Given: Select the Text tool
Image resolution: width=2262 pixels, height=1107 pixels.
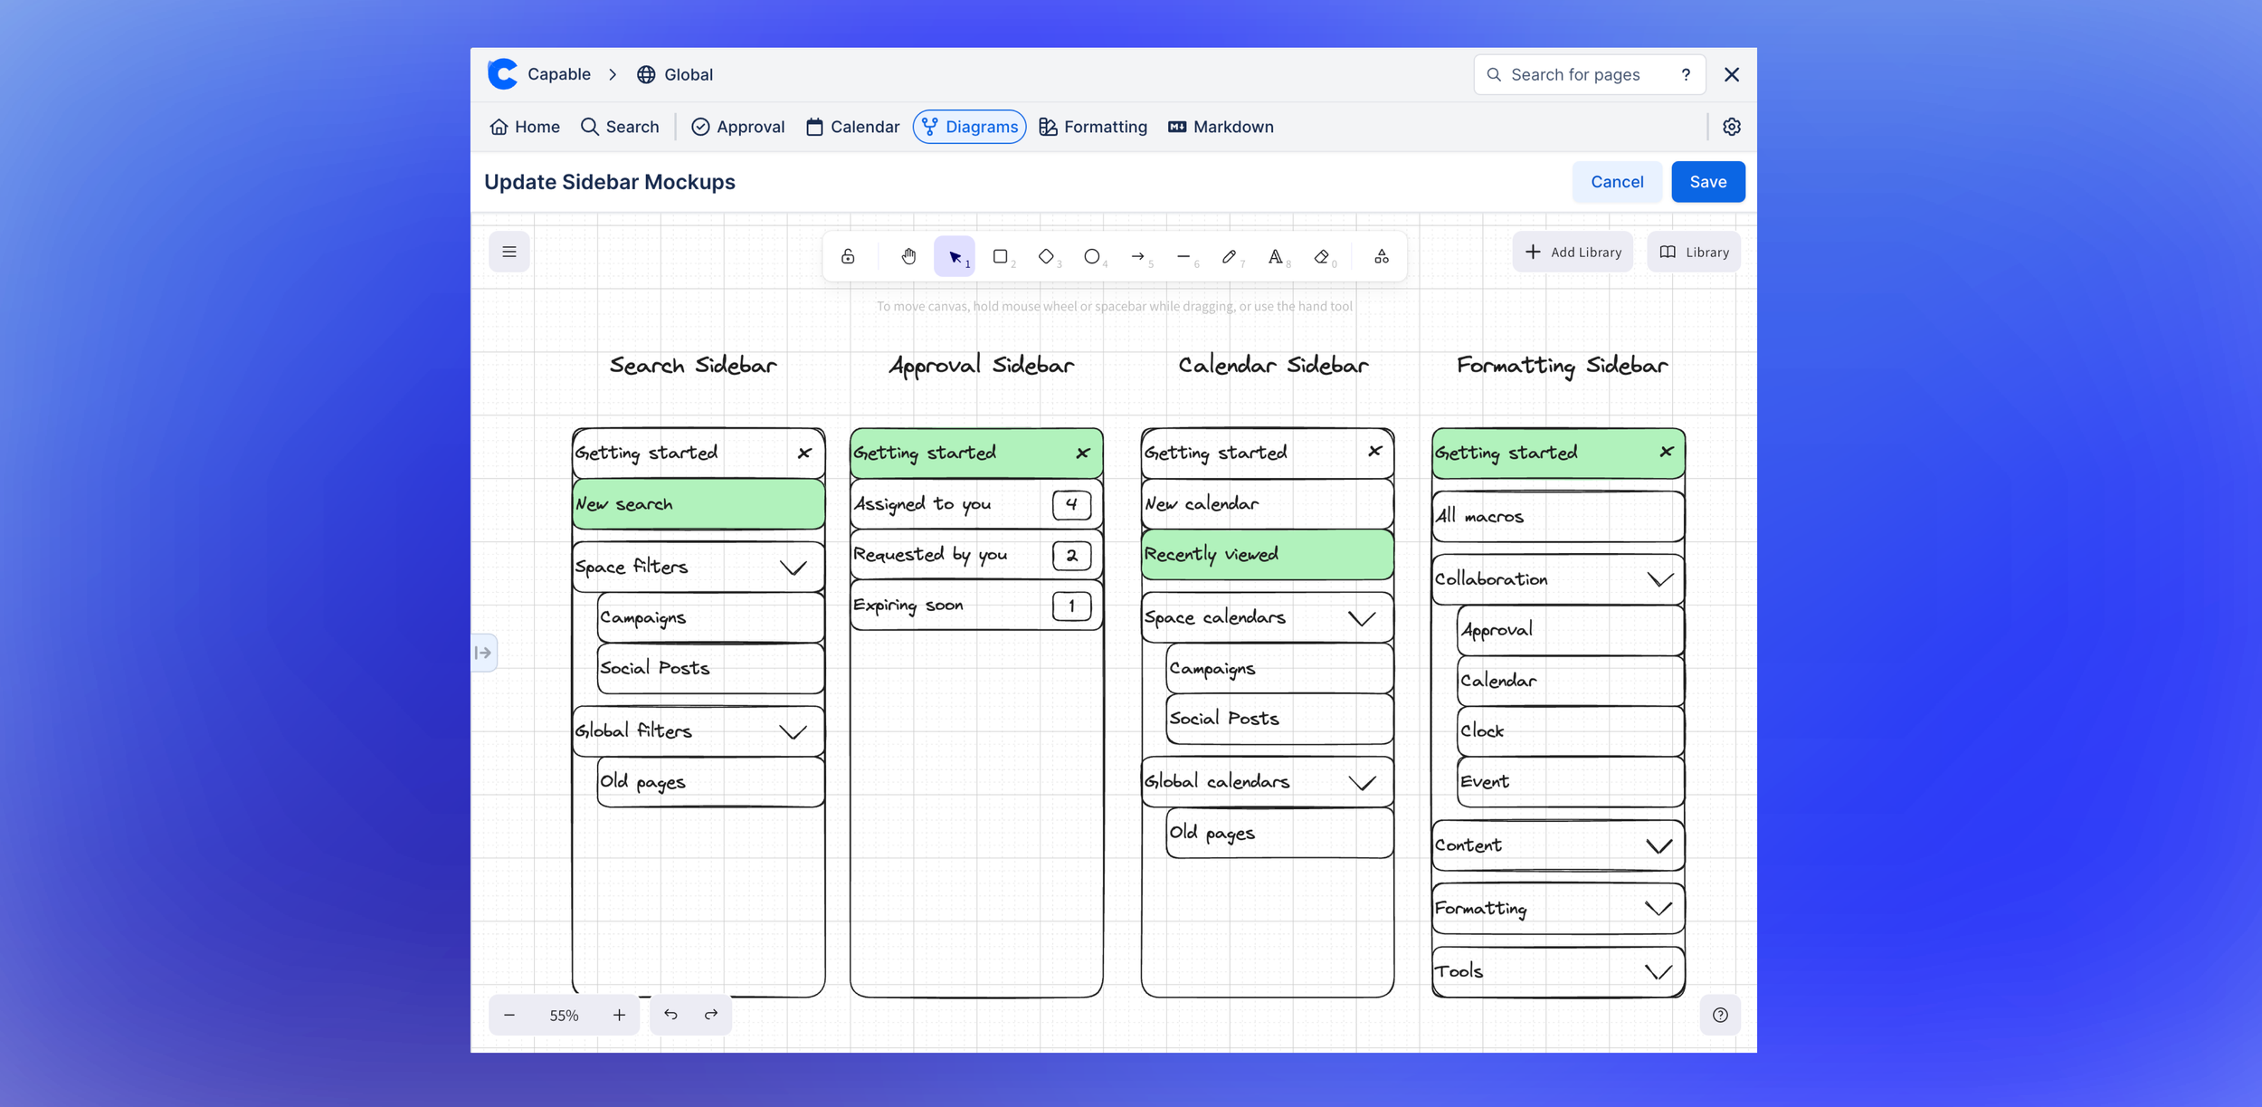Looking at the screenshot, I should [x=1275, y=257].
